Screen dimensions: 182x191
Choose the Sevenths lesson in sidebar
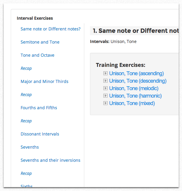point(30,147)
